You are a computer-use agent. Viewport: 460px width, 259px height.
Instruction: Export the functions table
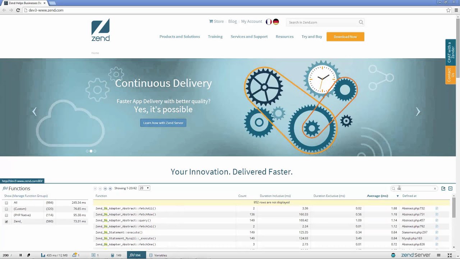[x=443, y=188]
